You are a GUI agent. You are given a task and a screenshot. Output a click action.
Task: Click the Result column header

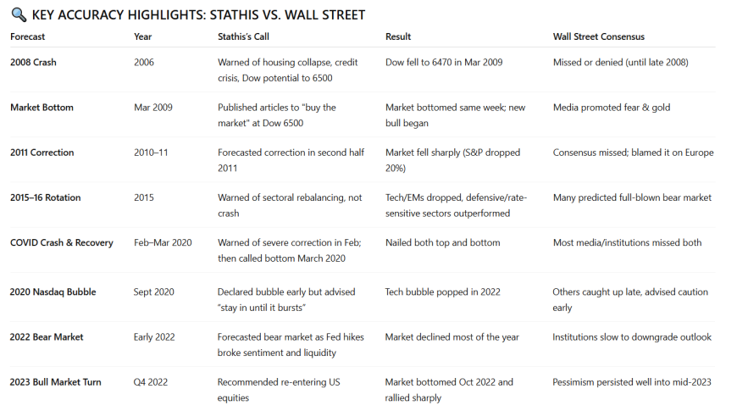[x=398, y=37]
